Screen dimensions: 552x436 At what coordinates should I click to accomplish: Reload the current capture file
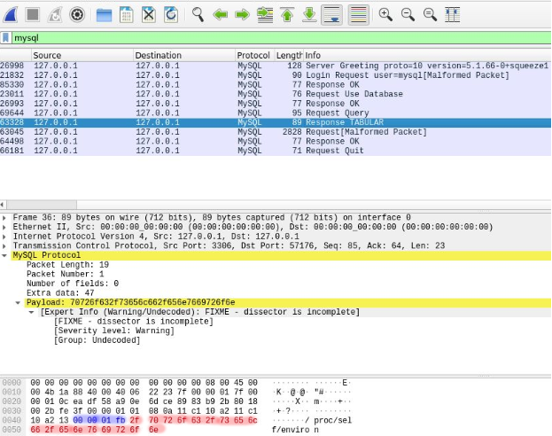coord(171,14)
